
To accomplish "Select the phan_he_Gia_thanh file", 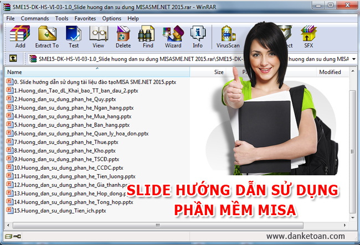I will click(68, 185).
